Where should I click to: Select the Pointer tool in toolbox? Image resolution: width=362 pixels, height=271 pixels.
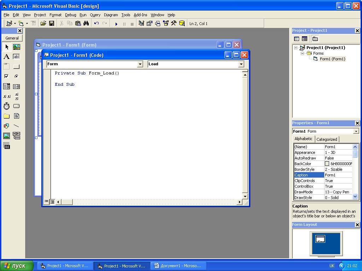pyautogui.click(x=7, y=47)
